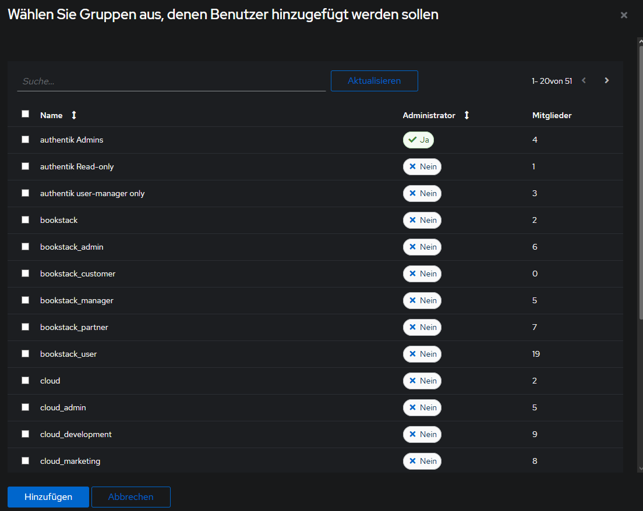
Task: Click the 'Nein' badge for bookstack_admin
Action: point(422,247)
